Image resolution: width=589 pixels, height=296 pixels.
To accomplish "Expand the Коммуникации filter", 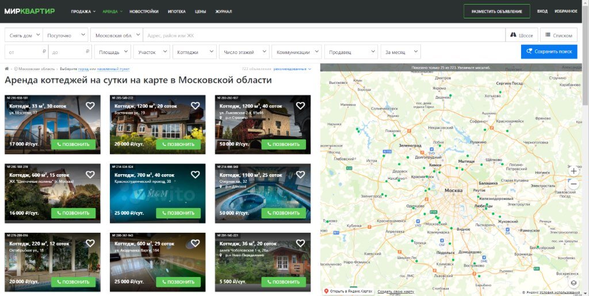I will point(297,52).
